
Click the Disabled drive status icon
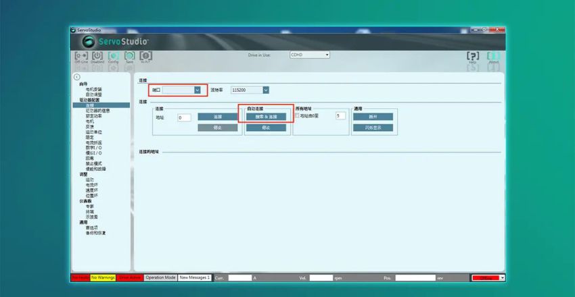97,57
